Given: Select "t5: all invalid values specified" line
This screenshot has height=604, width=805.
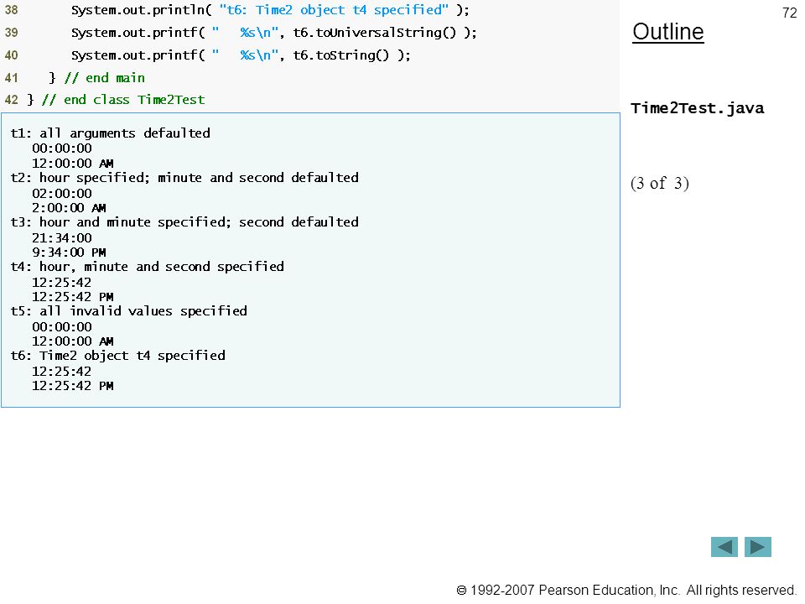Looking at the screenshot, I should [129, 311].
